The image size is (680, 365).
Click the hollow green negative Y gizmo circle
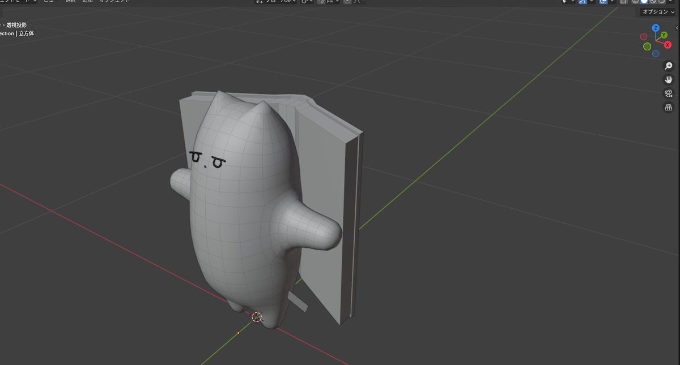click(647, 46)
